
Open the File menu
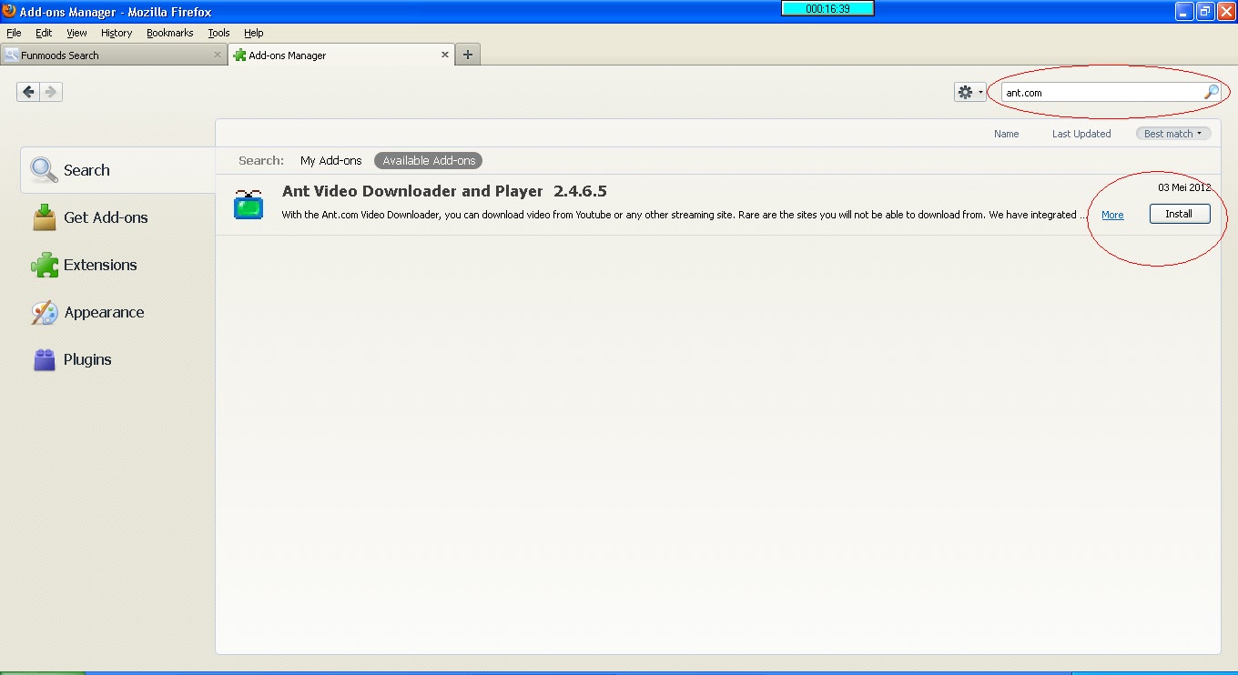click(x=14, y=33)
